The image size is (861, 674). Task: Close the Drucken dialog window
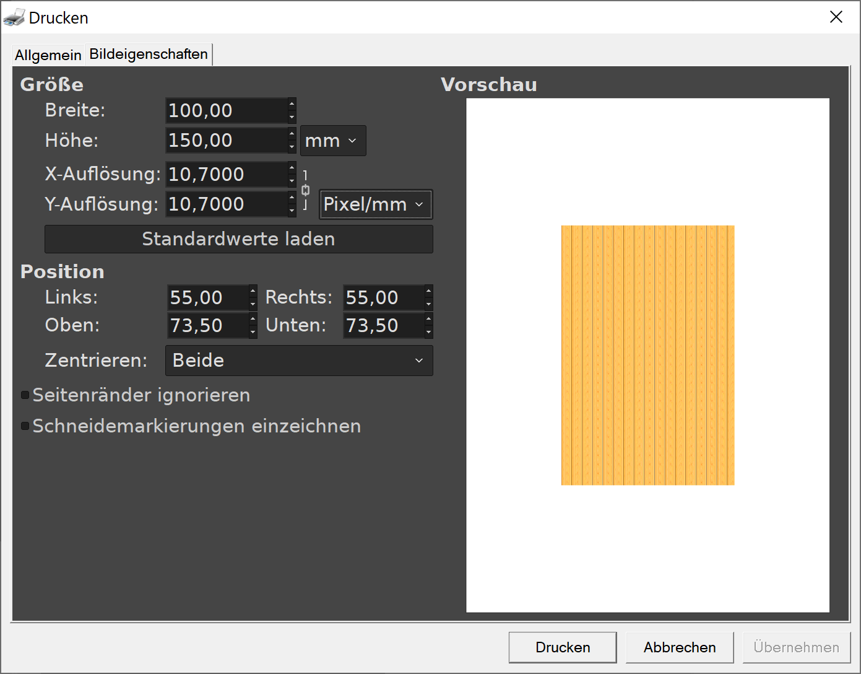[x=836, y=17]
